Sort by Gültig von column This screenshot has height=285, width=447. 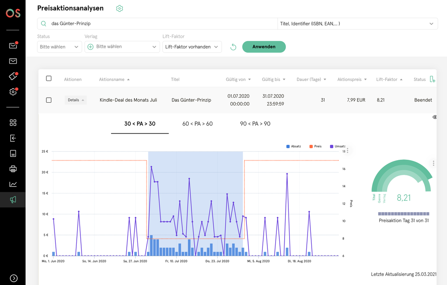click(x=238, y=79)
